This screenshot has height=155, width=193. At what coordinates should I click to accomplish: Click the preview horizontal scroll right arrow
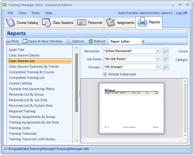[x=180, y=140]
